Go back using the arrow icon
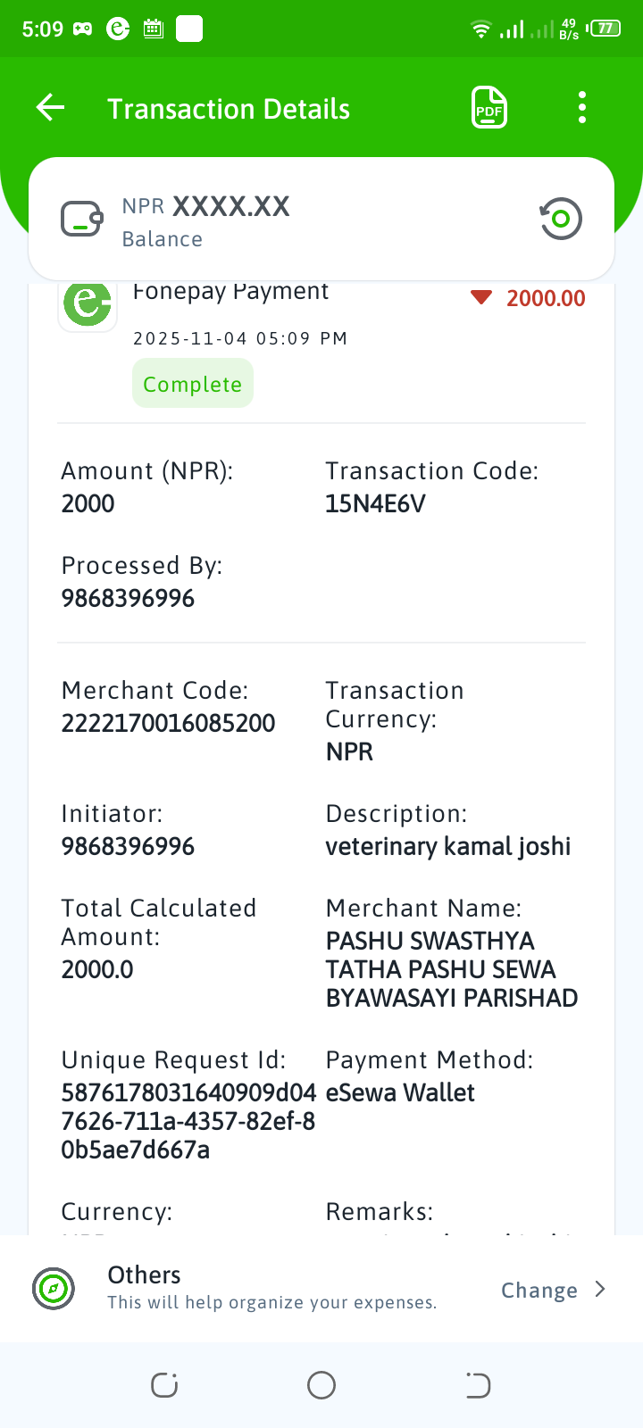This screenshot has height=1428, width=643. [51, 108]
